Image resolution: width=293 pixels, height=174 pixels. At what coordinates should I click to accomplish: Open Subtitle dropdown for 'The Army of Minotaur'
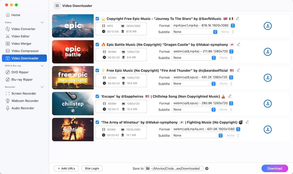[197, 136]
